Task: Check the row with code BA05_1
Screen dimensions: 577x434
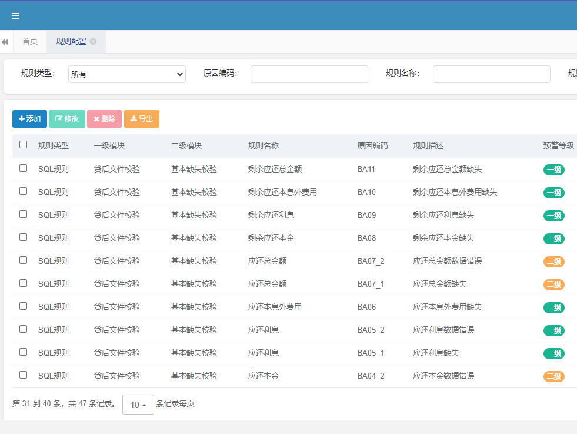Action: point(23,352)
